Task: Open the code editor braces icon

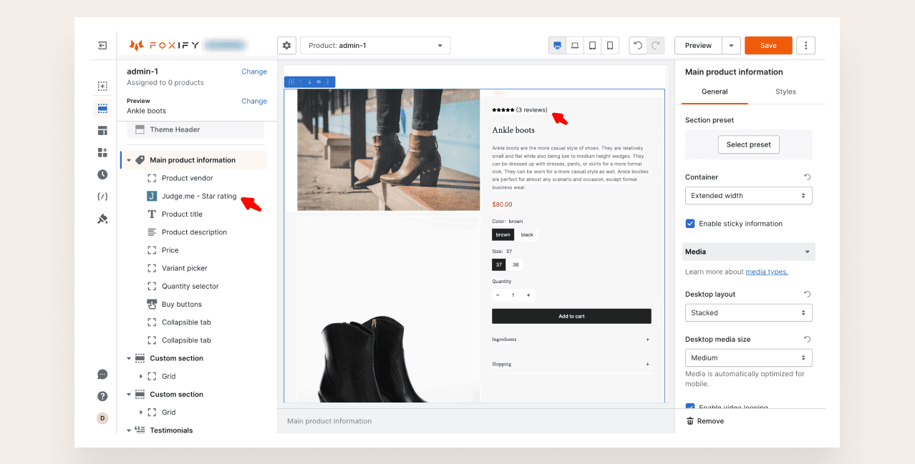Action: coord(102,197)
